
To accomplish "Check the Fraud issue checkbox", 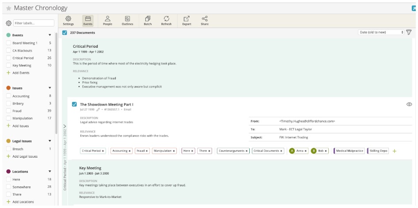I will click(x=8, y=111).
